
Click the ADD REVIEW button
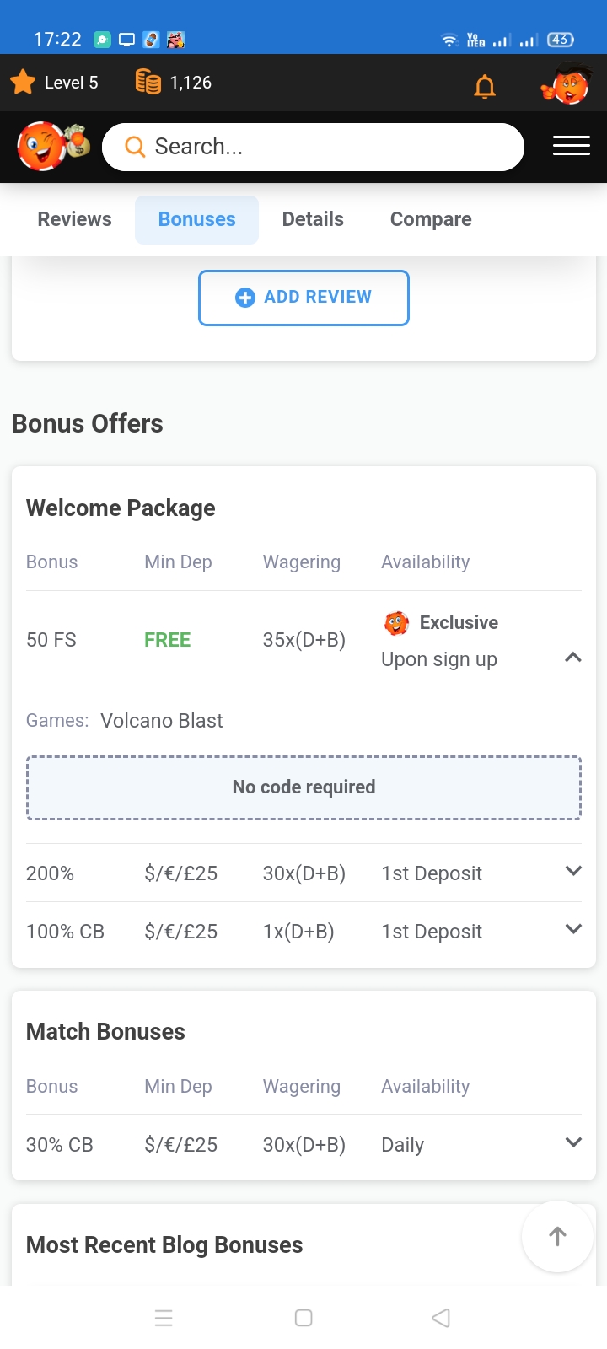[303, 298]
